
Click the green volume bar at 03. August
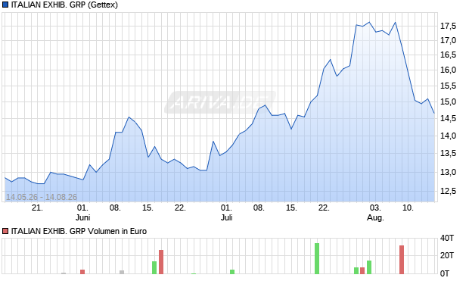pos(369,267)
